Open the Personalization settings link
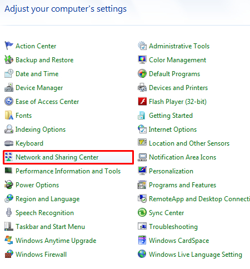 (171, 171)
